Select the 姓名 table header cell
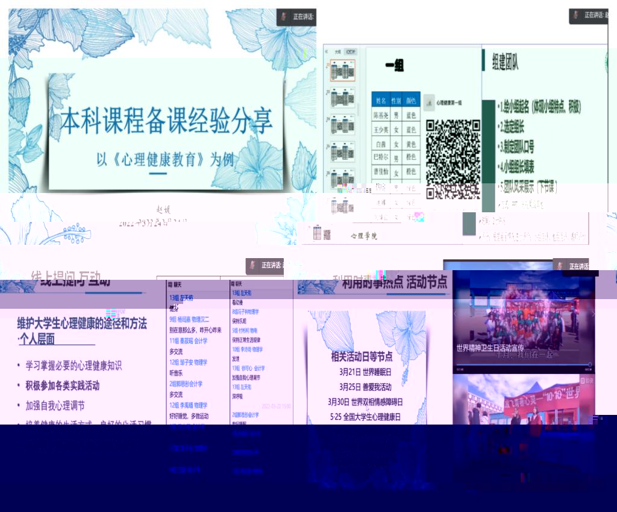 [x=381, y=101]
